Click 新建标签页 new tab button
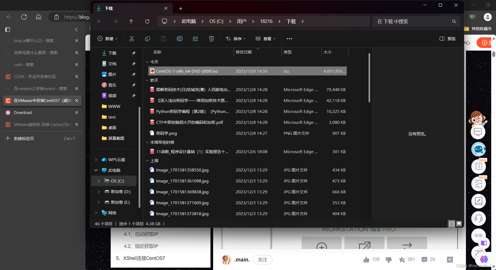Viewport: 496px width, 270px height. click(42, 138)
